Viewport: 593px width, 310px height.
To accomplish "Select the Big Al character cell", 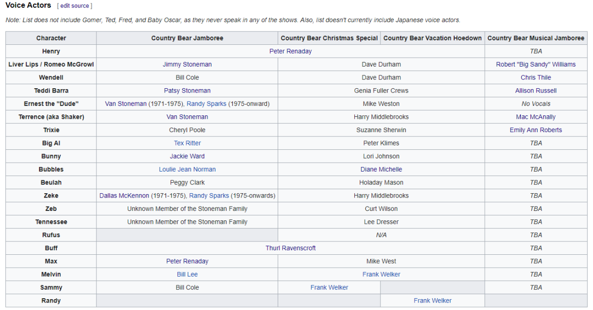I will click(51, 143).
